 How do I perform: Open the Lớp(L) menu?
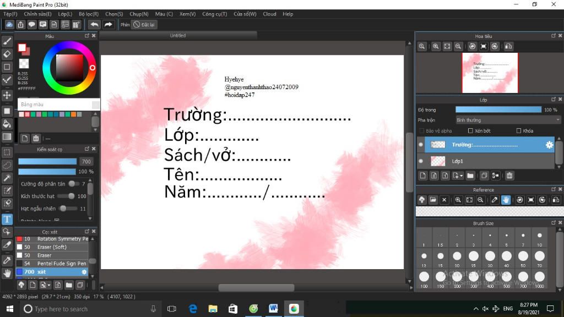click(65, 14)
